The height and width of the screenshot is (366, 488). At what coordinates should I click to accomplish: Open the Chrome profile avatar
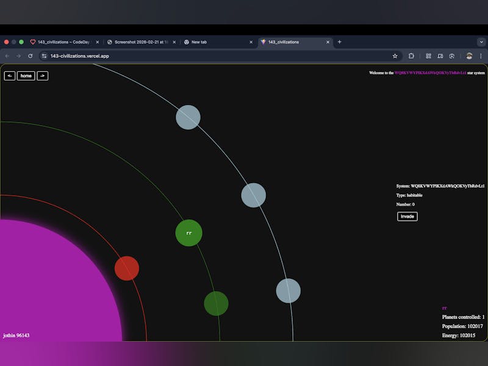tap(469, 56)
